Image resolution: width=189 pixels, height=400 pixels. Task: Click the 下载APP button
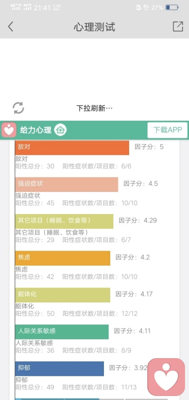[167, 130]
